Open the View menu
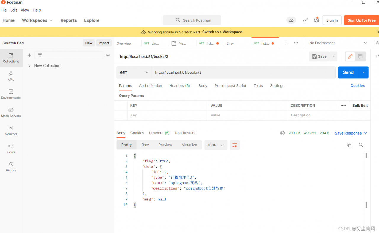 click(25, 10)
